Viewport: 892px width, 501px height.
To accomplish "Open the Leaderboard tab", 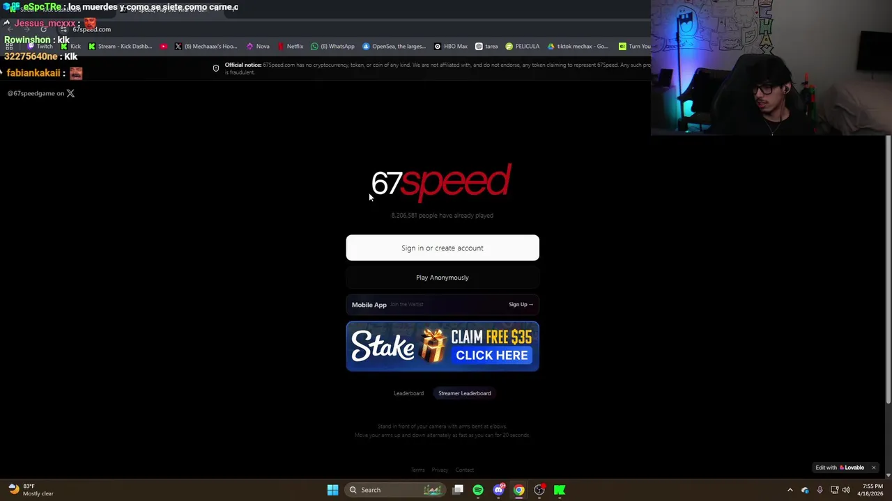I will pos(408,393).
